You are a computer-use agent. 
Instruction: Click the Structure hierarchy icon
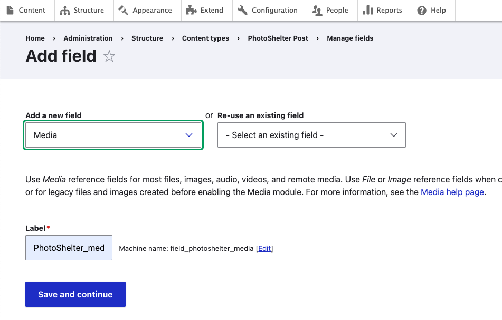[x=65, y=11]
